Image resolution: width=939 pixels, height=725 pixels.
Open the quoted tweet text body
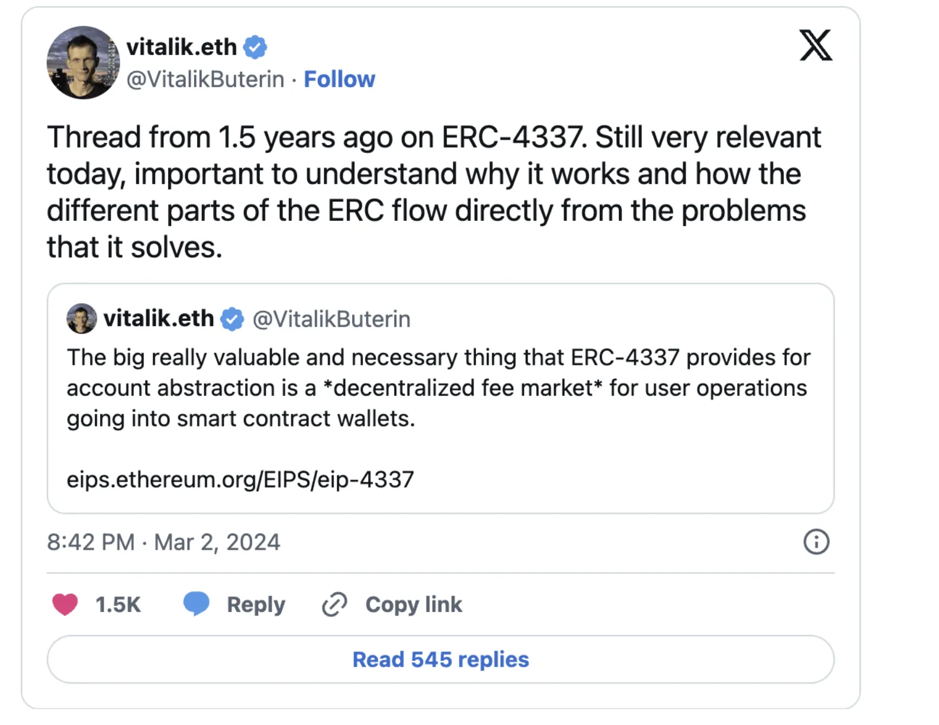click(x=438, y=388)
